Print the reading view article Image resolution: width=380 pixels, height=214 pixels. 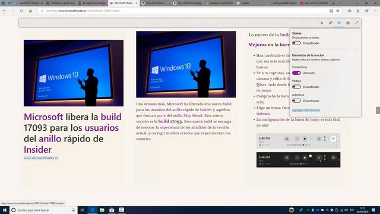coord(348,23)
